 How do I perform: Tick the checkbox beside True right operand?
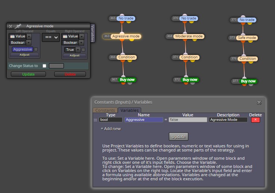83,50
